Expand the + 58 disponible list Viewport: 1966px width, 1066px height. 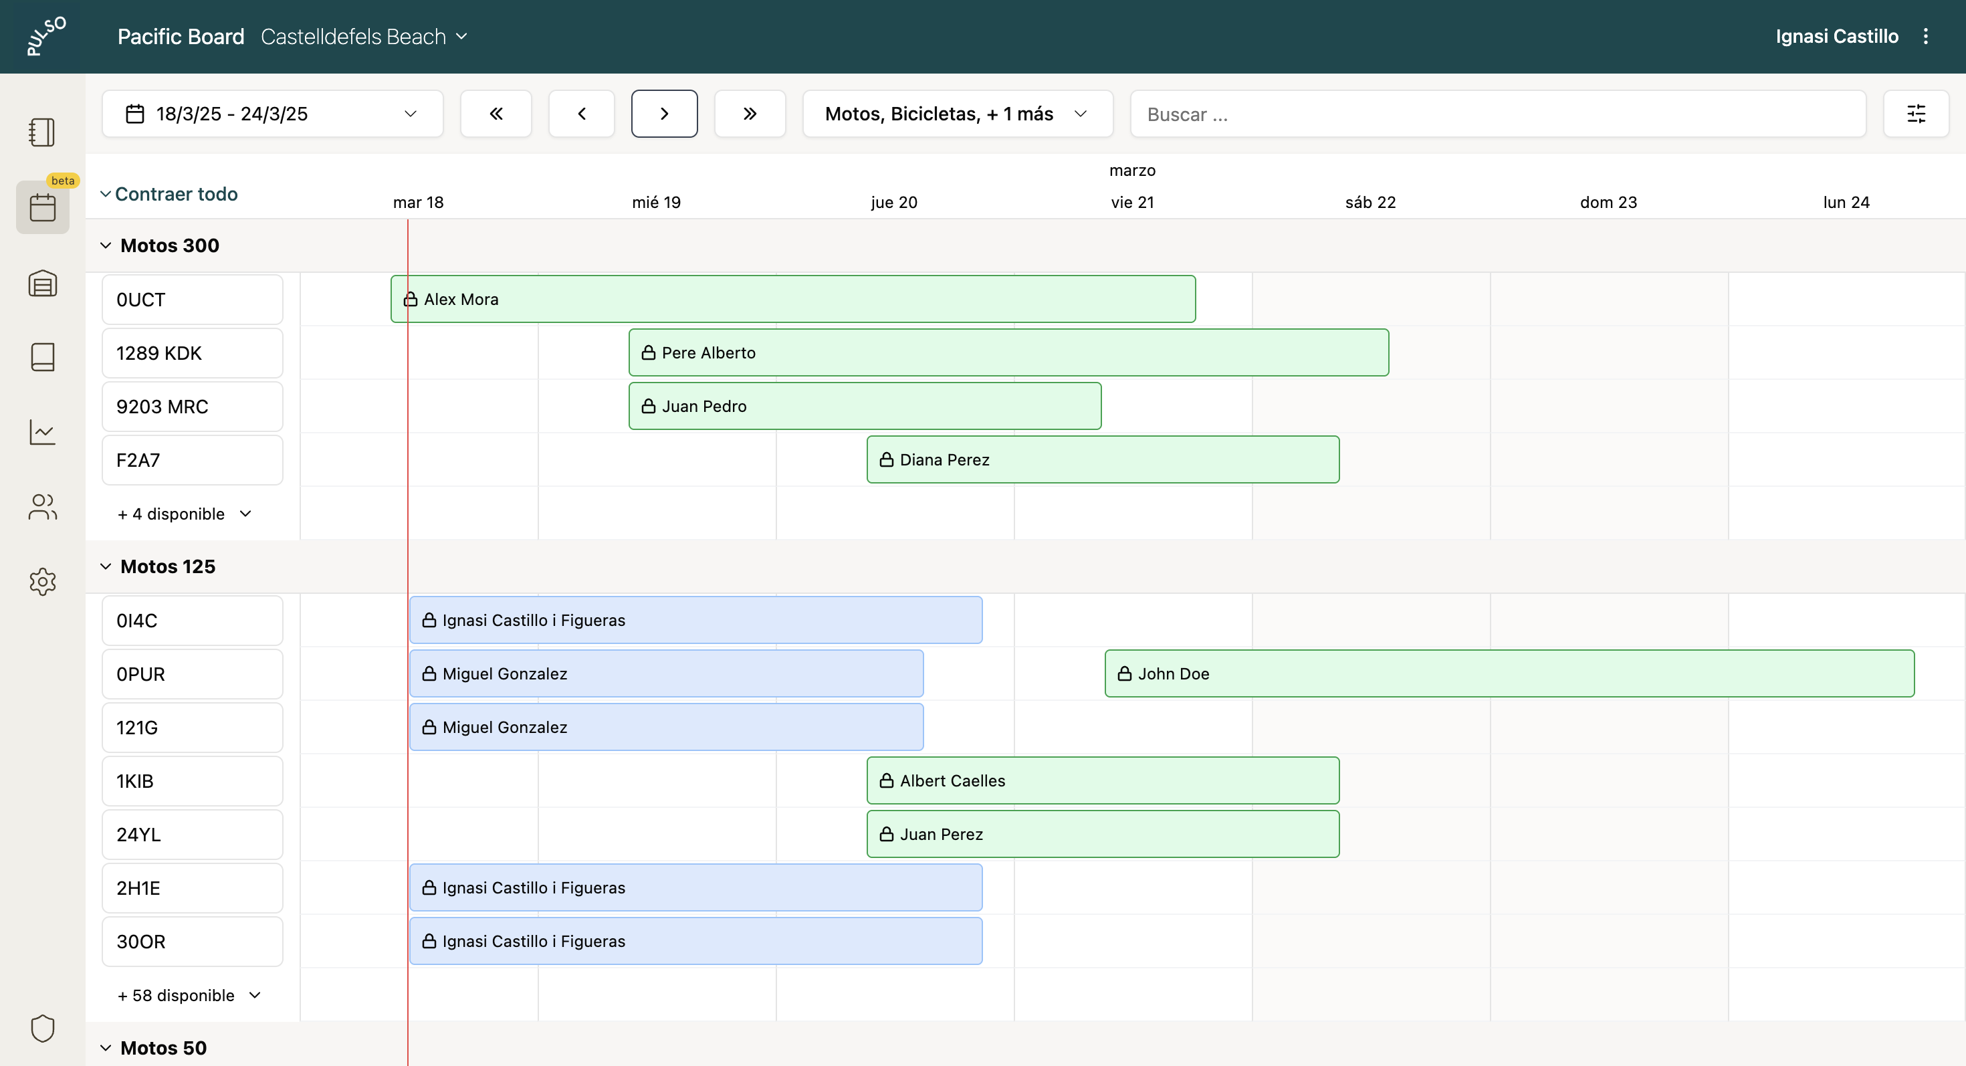(189, 995)
